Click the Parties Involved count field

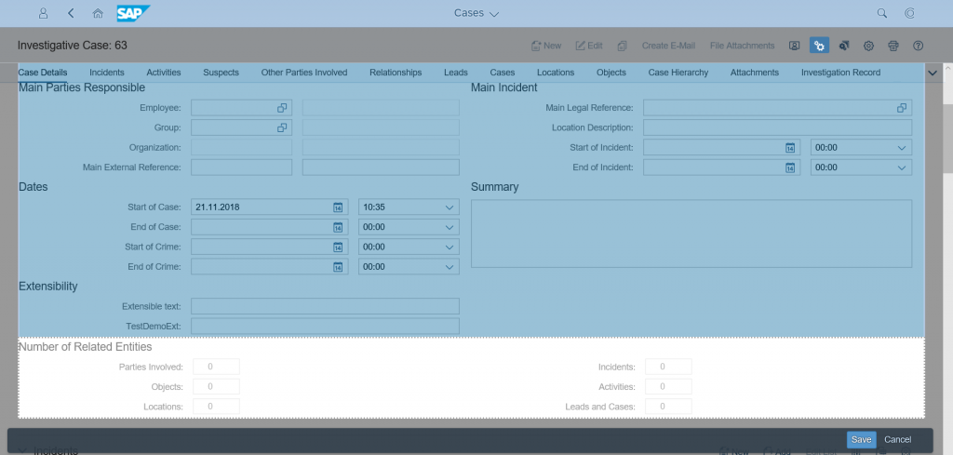click(216, 367)
